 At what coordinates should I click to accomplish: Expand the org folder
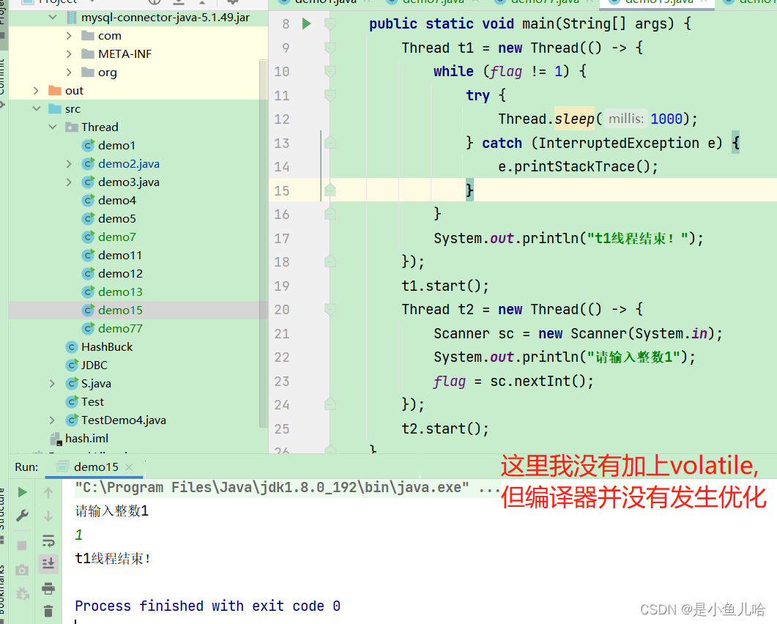click(69, 73)
